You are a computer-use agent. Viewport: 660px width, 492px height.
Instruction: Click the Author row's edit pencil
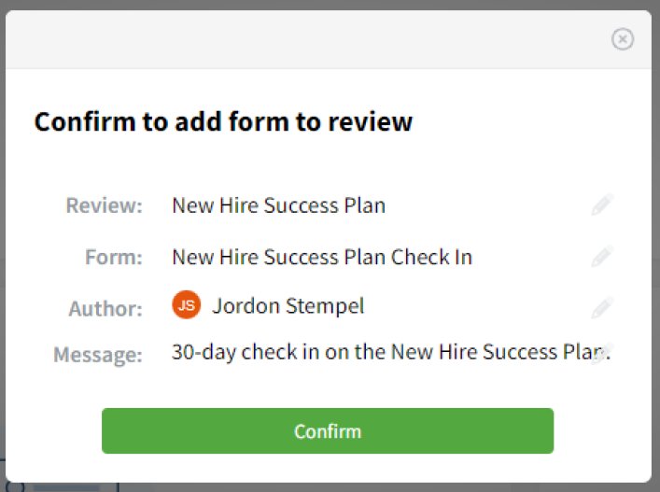602,308
